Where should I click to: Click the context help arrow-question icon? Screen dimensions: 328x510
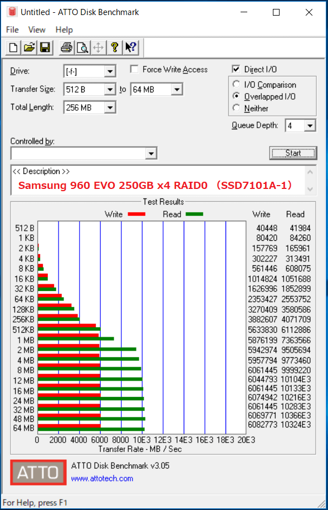pos(131,47)
